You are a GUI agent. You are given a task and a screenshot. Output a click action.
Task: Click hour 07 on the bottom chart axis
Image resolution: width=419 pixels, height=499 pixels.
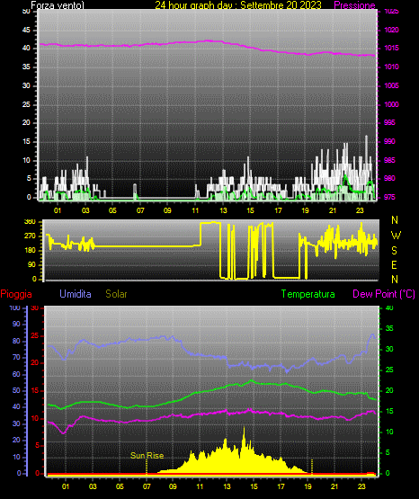point(147,486)
